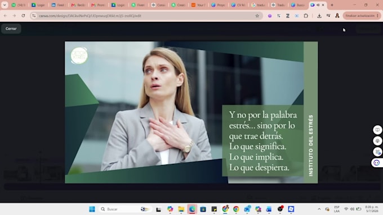Open the 'Z' extension icon
383x215 pixels.
[x=288, y=16]
